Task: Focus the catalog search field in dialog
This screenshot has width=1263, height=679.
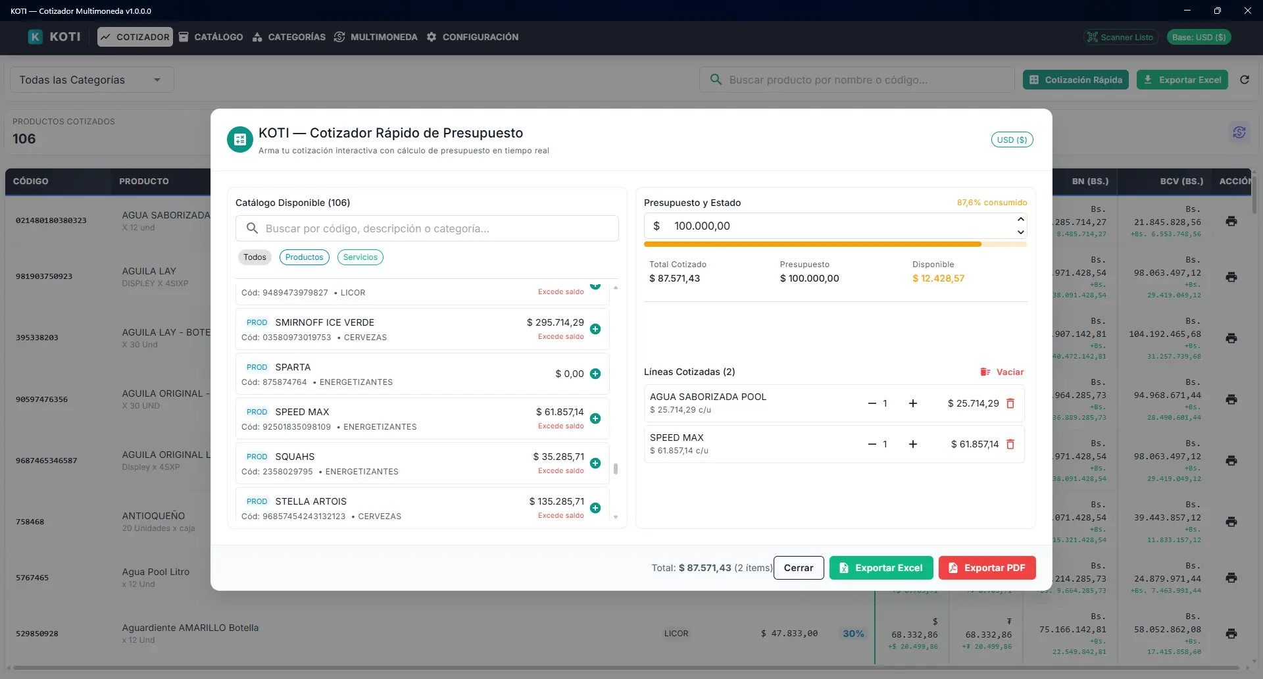Action: 427,228
